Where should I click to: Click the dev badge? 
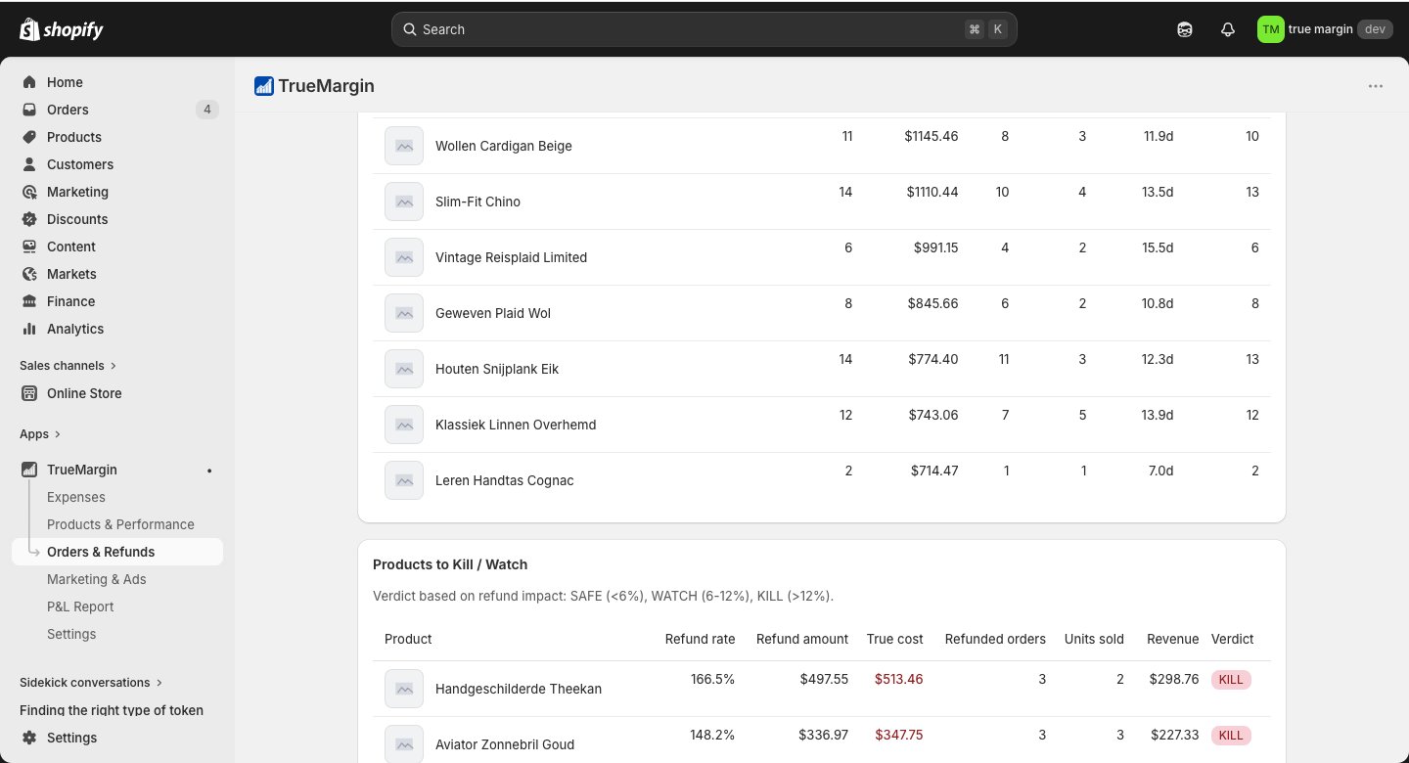[1375, 29]
